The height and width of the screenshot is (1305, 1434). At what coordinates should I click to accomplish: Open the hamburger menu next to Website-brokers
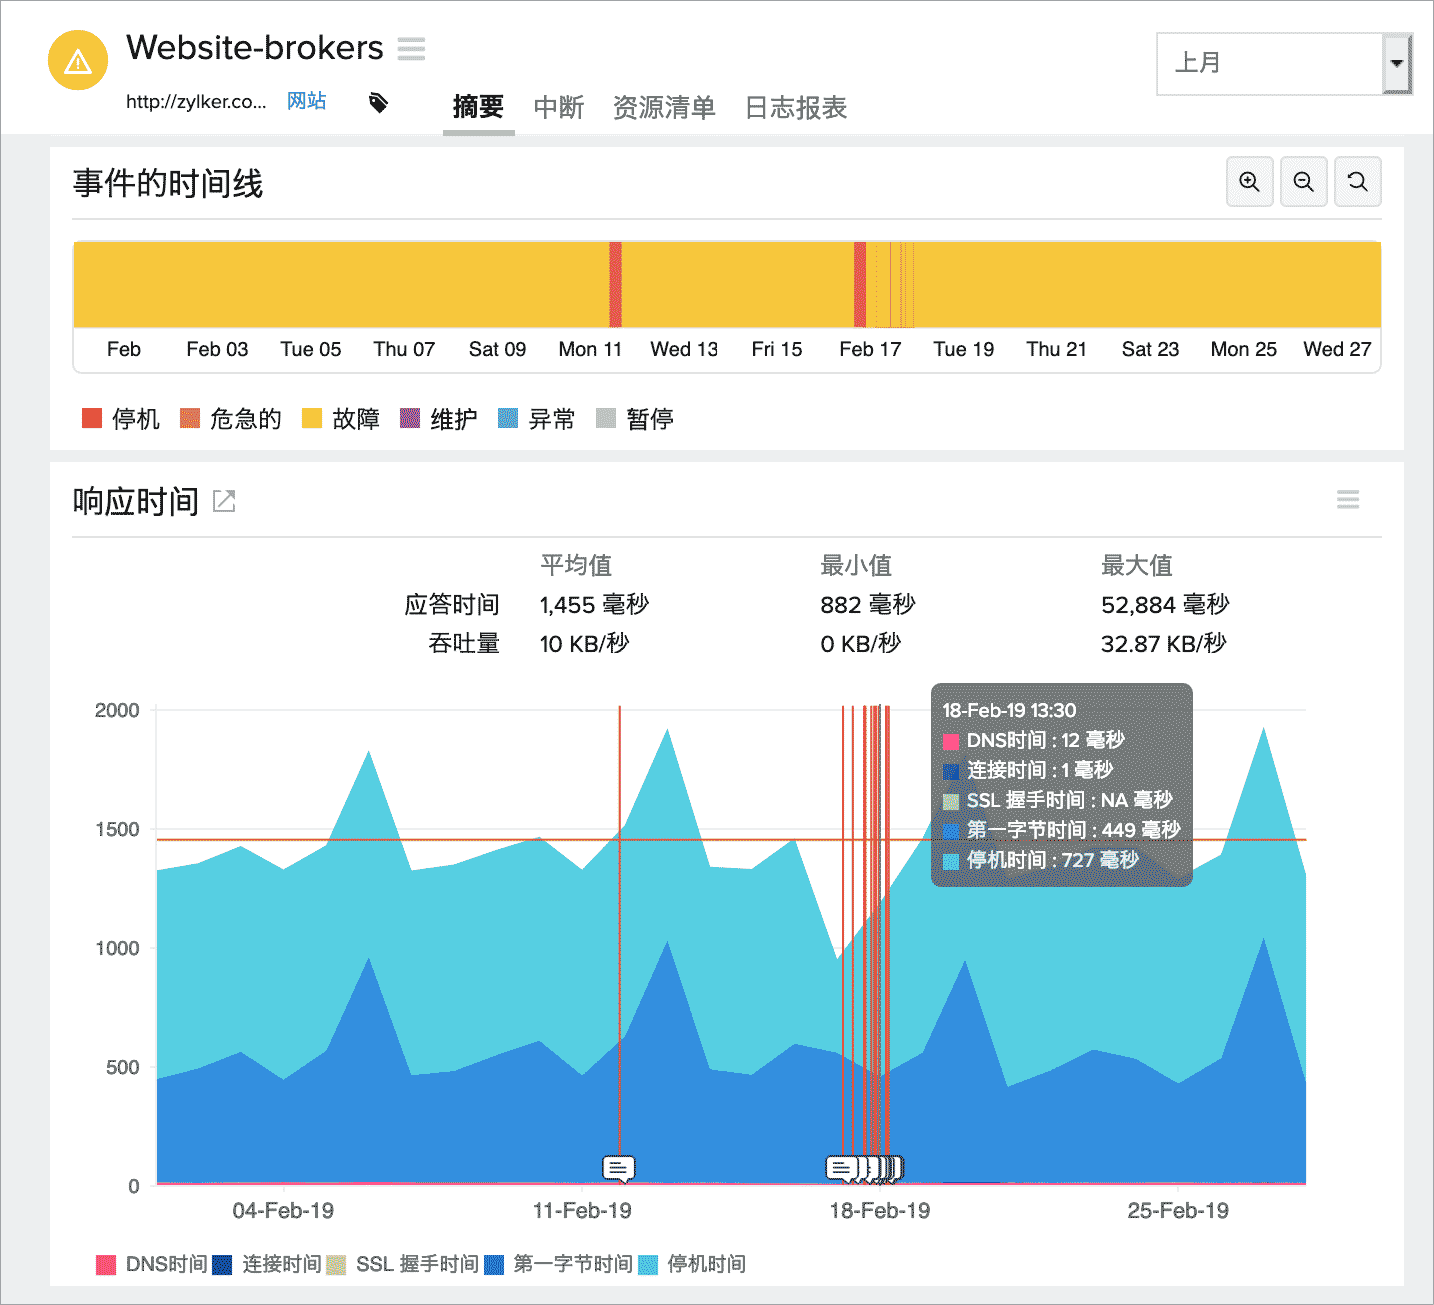point(411,48)
